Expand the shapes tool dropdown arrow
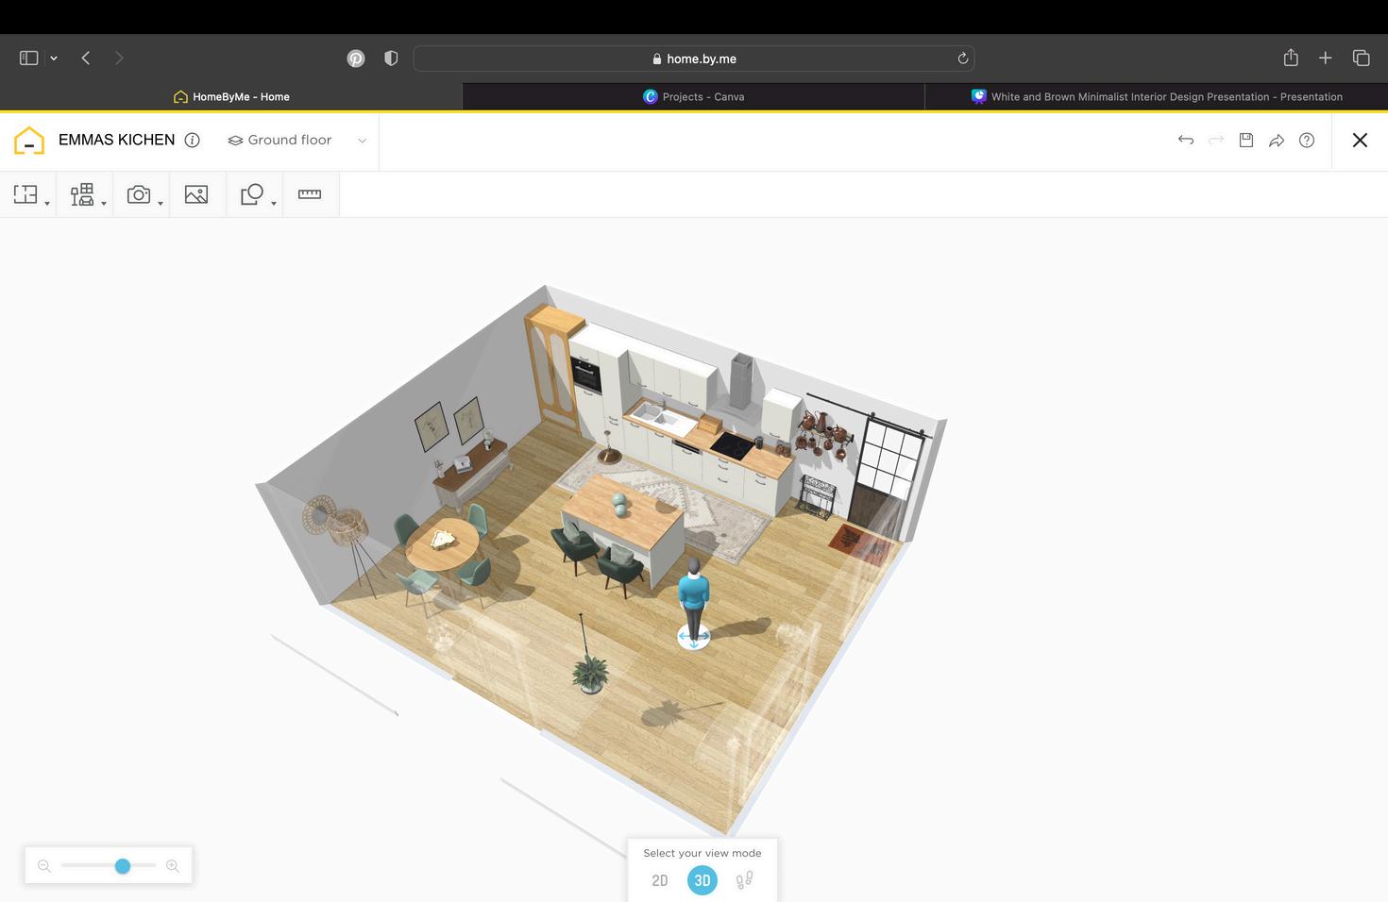1388x902 pixels. point(274,204)
